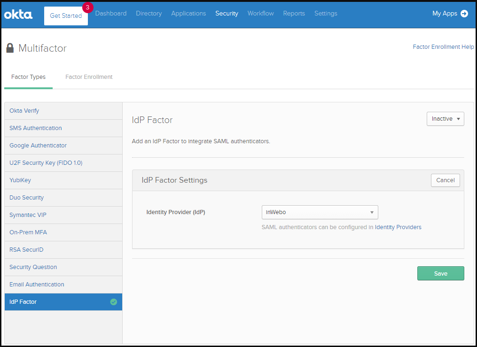Open the Directory menu

[x=149, y=14]
